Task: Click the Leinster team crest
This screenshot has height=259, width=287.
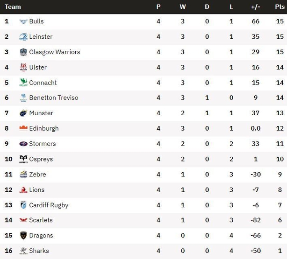Action: point(23,37)
